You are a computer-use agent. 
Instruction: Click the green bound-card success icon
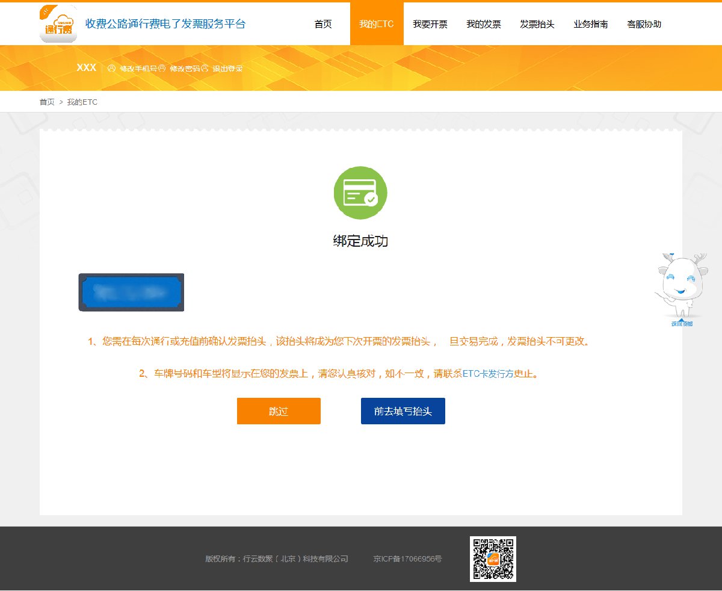[x=360, y=193]
